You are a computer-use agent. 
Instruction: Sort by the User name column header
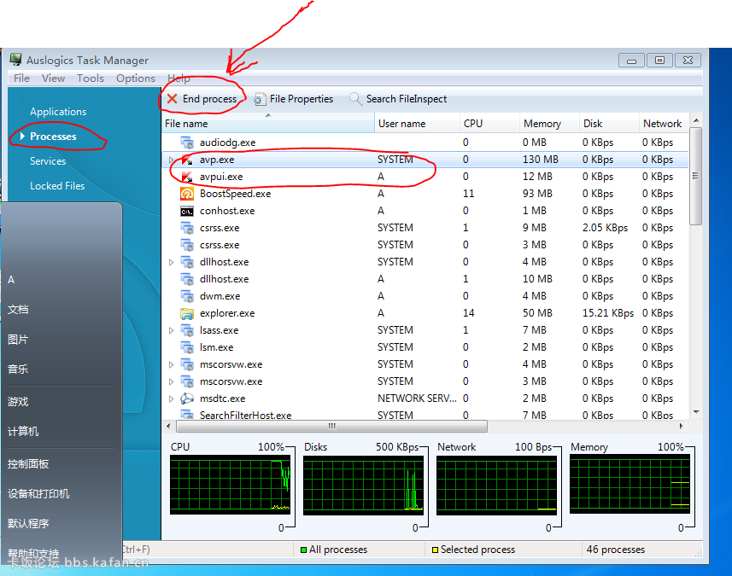click(417, 124)
